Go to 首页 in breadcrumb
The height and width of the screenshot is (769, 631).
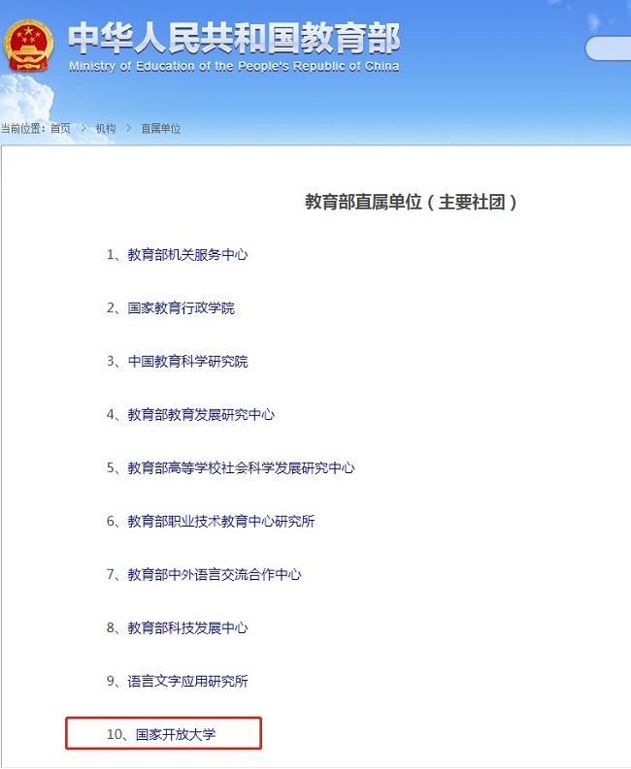pos(60,129)
